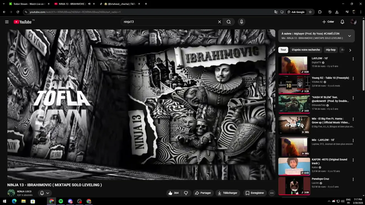
Task: Open Chrome history icon
Action: pos(330,12)
